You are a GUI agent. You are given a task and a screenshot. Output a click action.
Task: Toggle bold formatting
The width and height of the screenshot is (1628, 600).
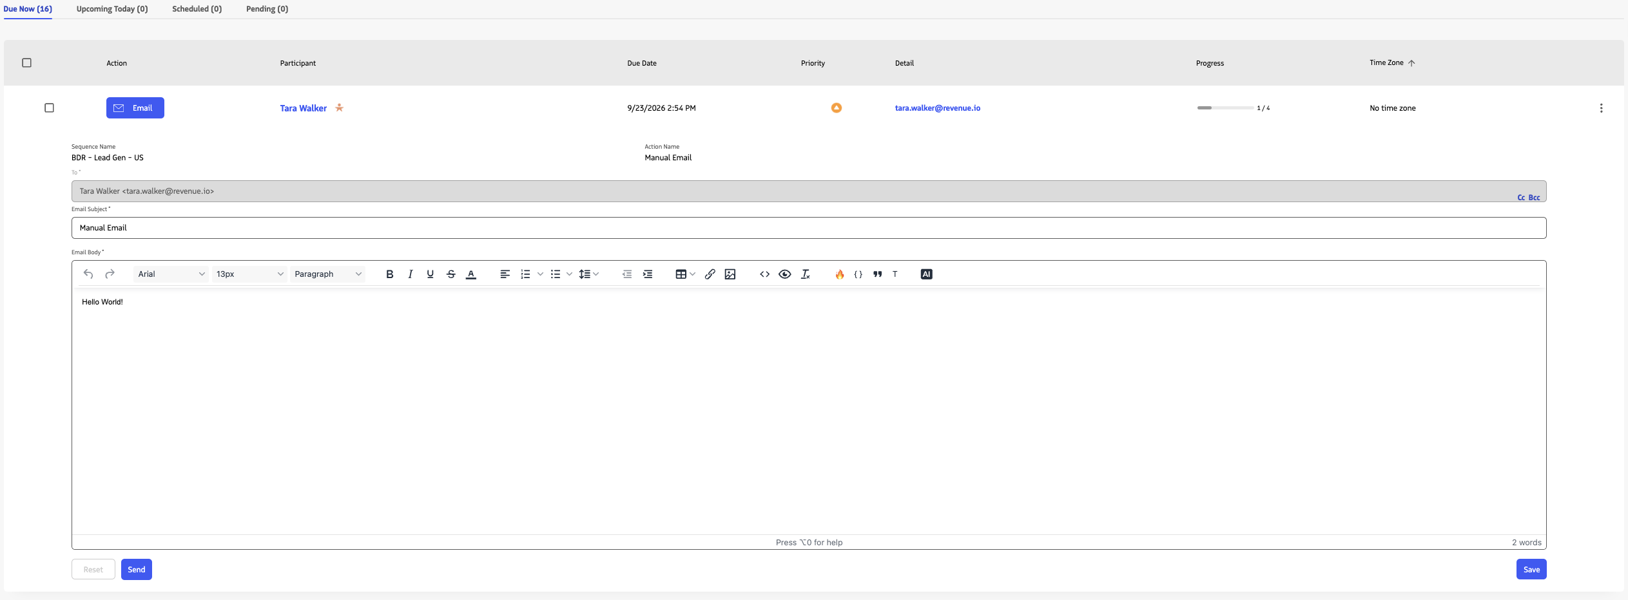pyautogui.click(x=389, y=274)
